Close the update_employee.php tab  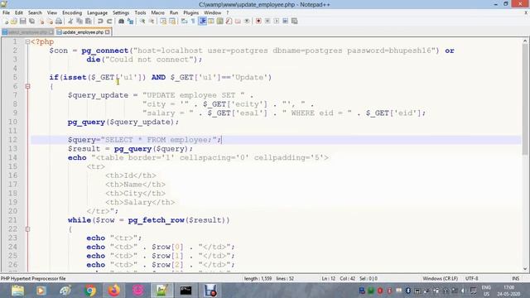click(107, 32)
